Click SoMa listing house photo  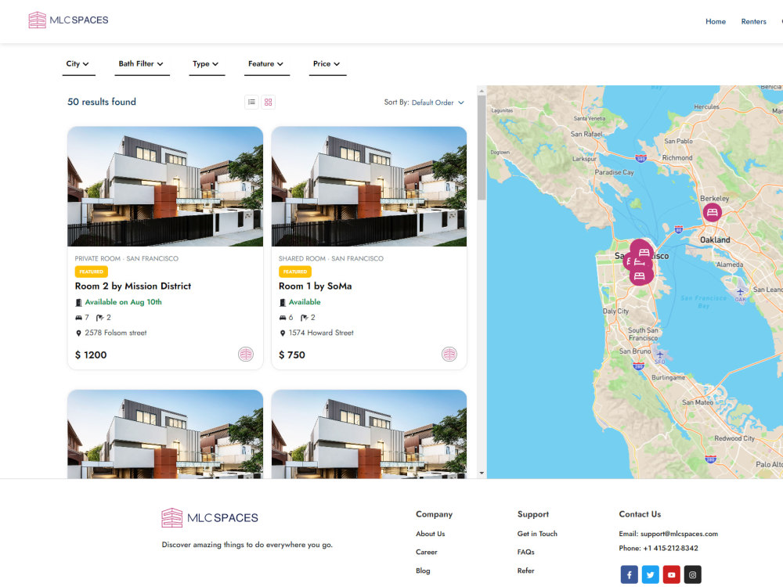click(x=369, y=186)
